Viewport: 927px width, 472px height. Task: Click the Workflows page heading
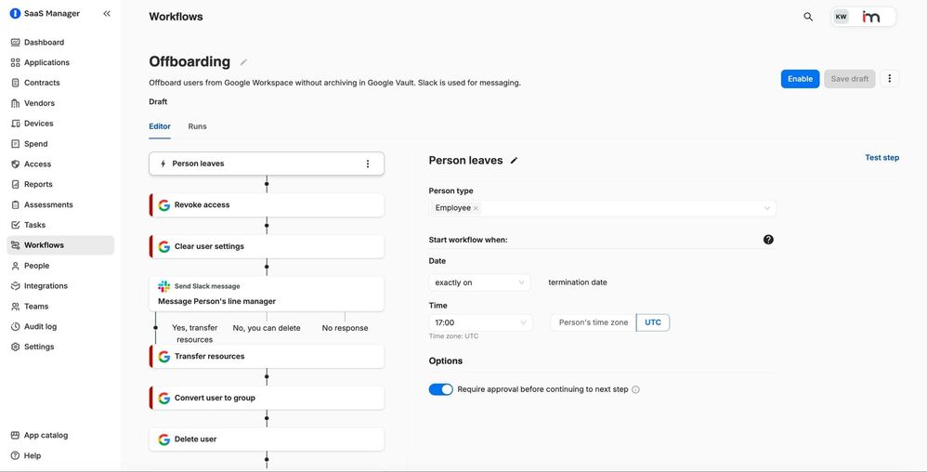[176, 17]
